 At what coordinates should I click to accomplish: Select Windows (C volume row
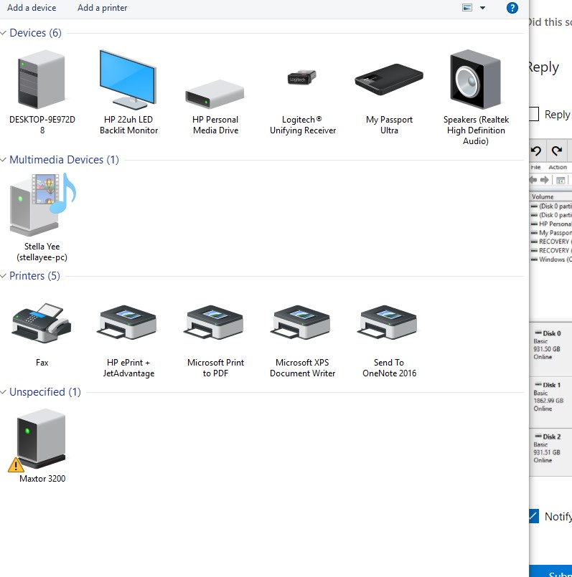point(551,259)
